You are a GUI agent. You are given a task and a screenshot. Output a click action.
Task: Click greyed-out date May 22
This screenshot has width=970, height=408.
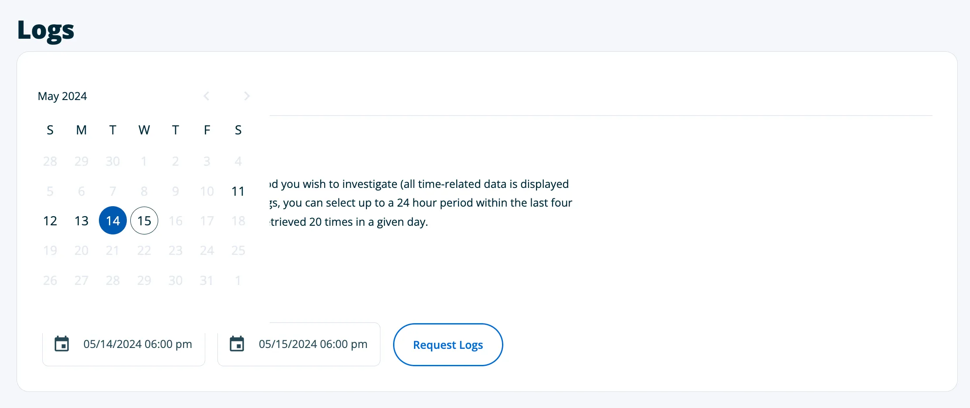[x=144, y=251]
